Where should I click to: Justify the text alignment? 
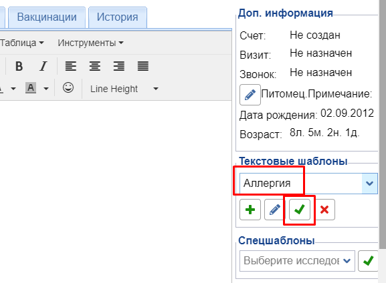click(x=143, y=66)
